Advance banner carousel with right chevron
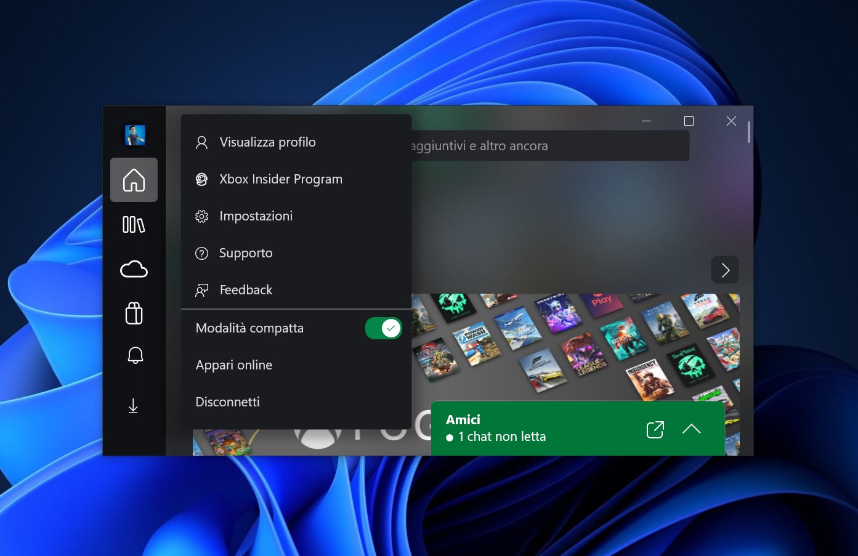Viewport: 858px width, 556px height. pos(725,270)
